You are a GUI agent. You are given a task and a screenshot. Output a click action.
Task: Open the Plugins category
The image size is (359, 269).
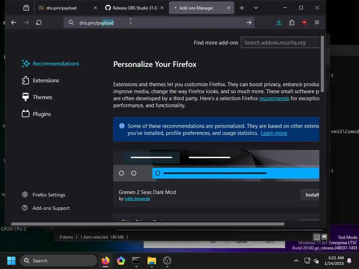click(x=36, y=114)
